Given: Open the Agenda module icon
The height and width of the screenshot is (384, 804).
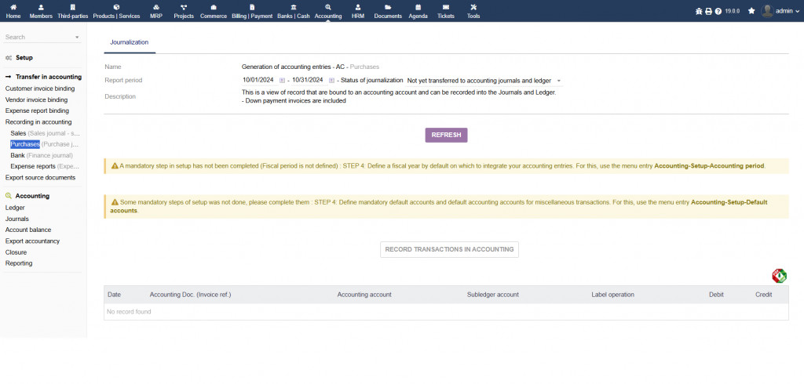Looking at the screenshot, I should point(418,7).
